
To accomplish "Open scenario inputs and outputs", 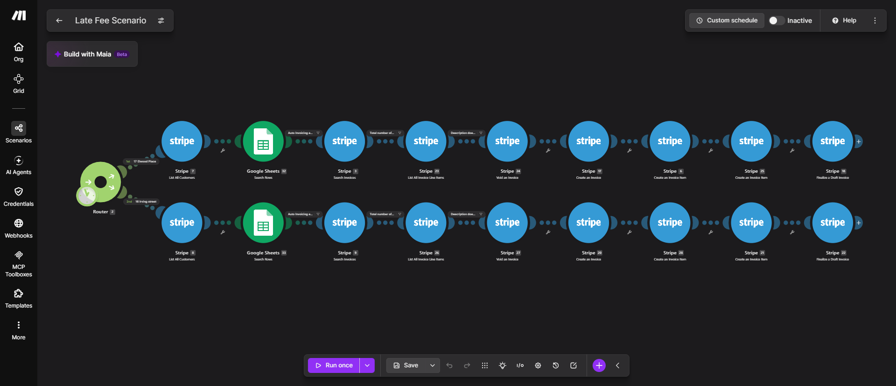I will click(x=520, y=365).
